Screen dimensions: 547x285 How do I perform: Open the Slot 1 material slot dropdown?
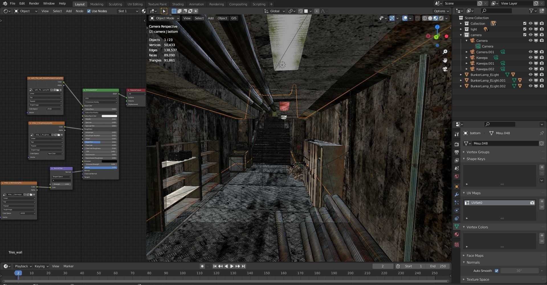pyautogui.click(x=128, y=11)
